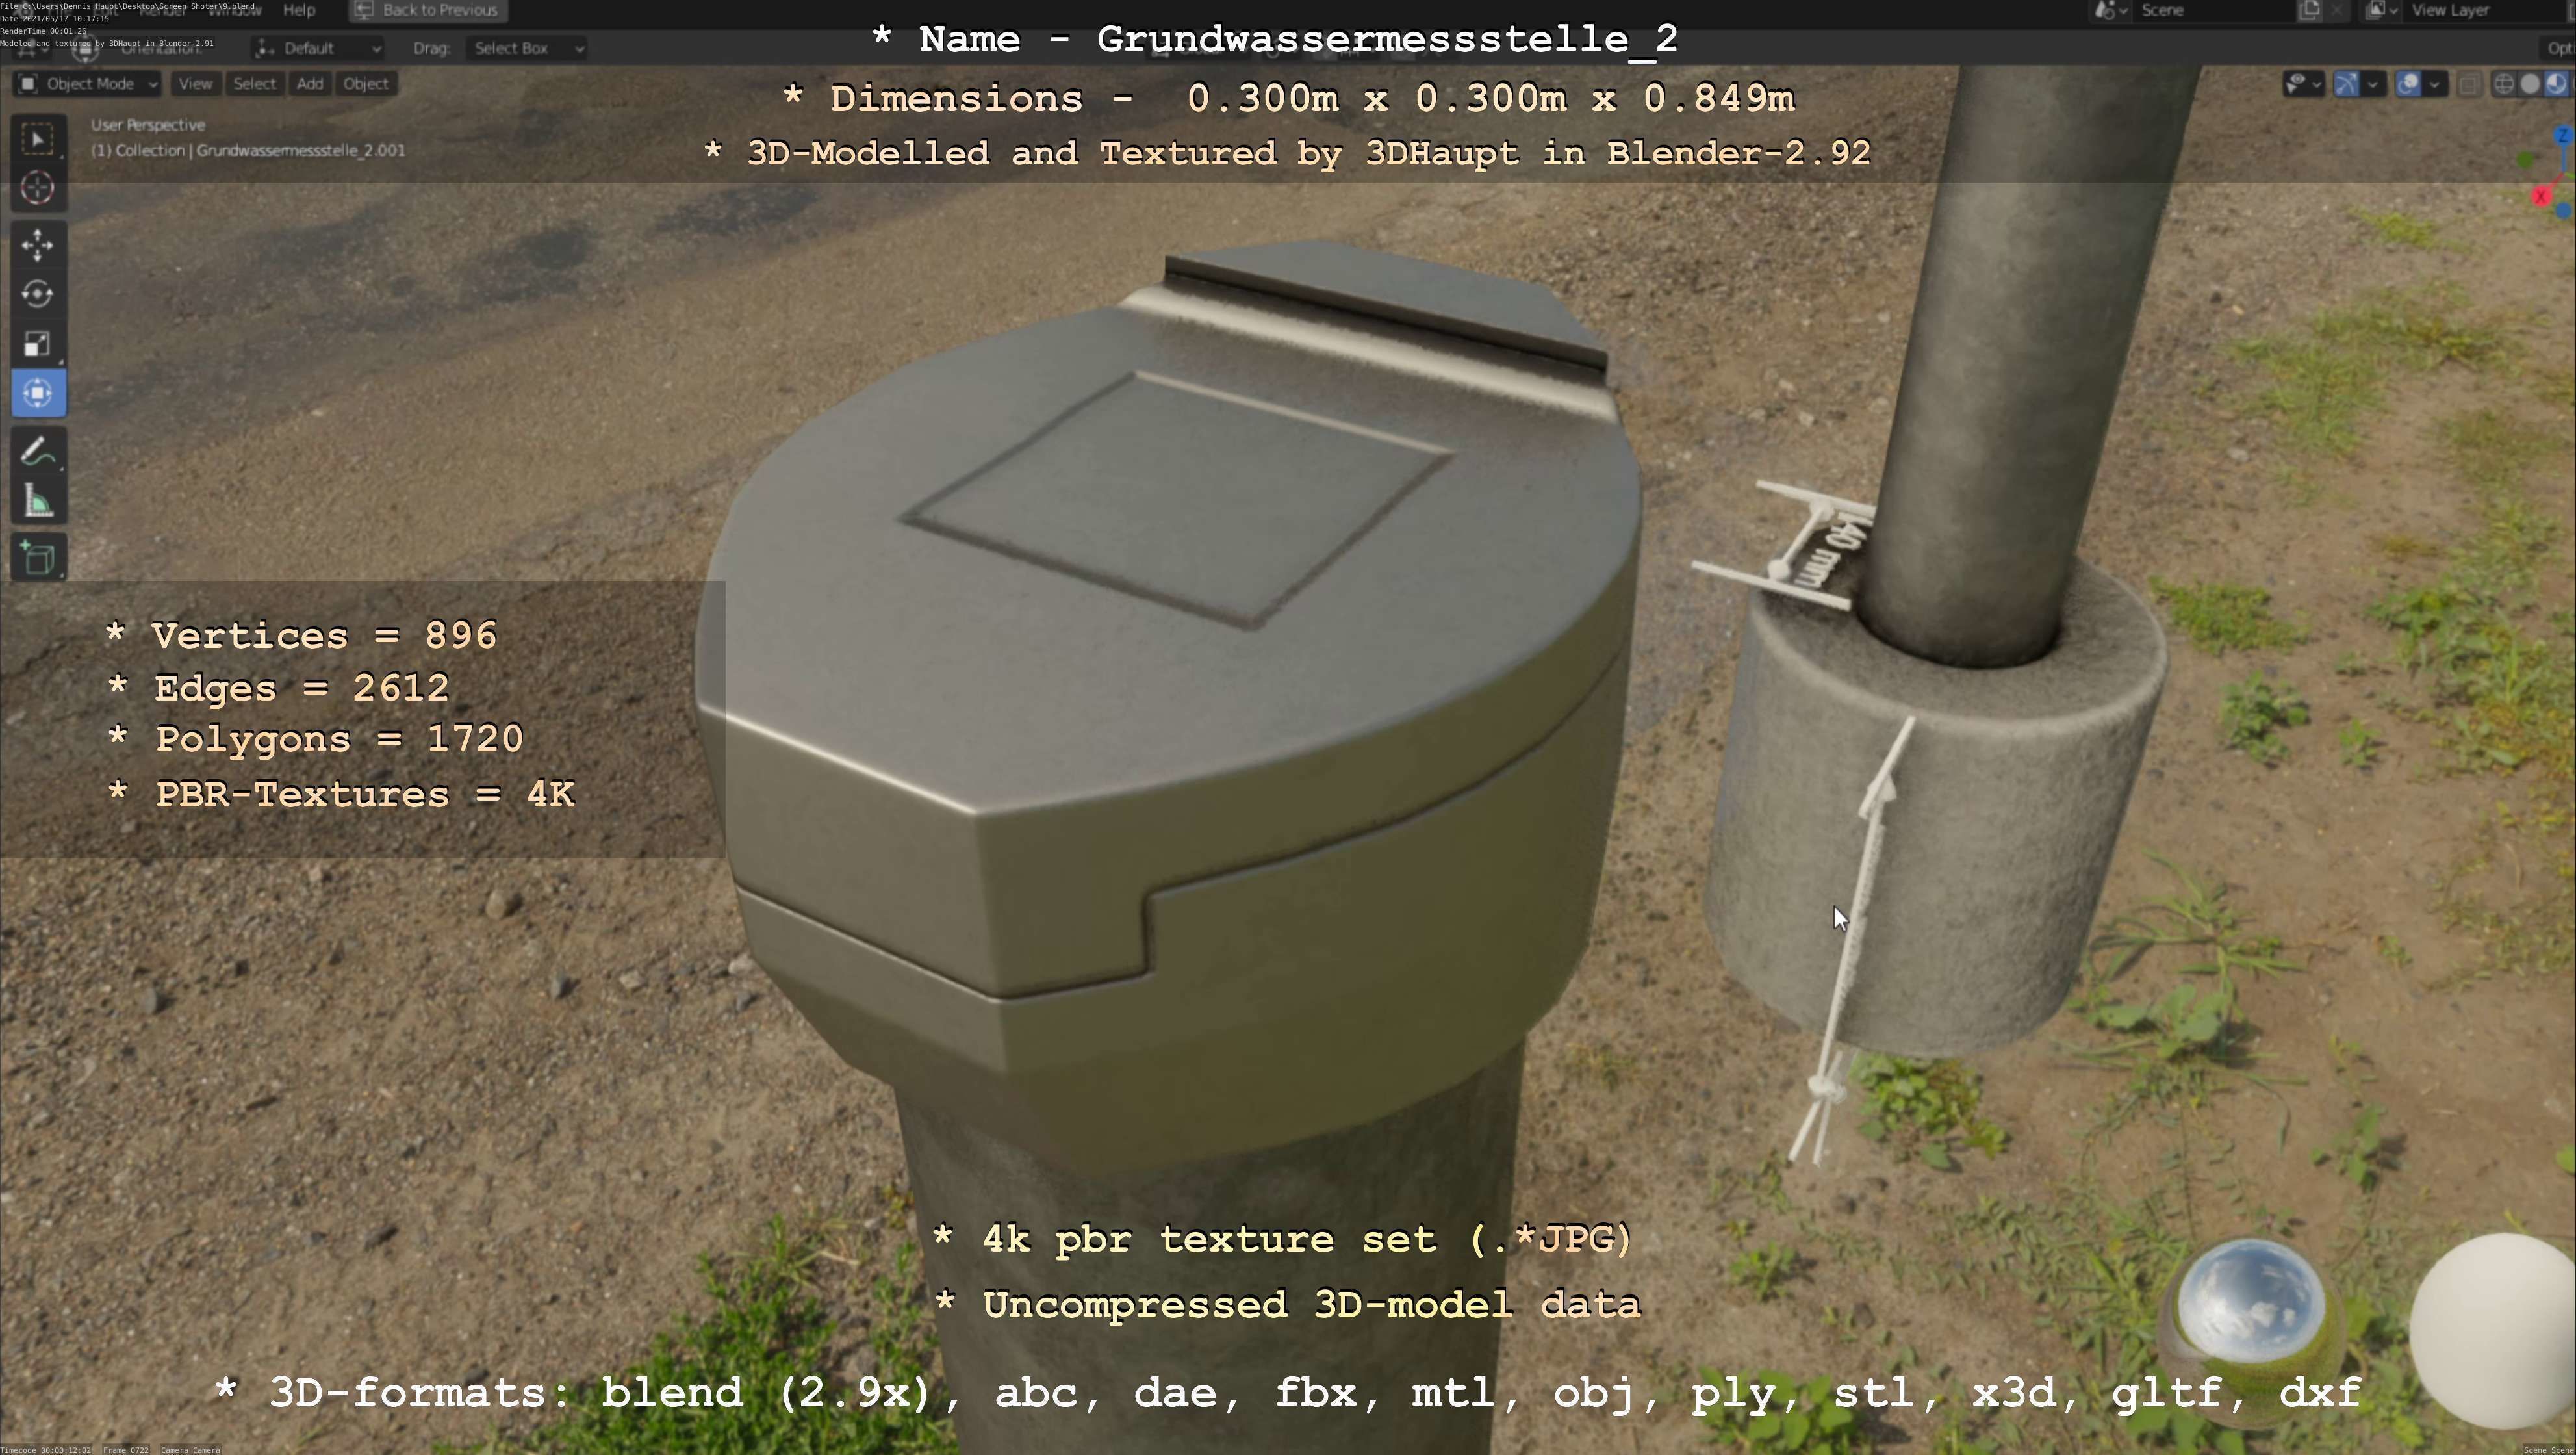Click the Date 2021/05/17 stamp
Screen dimensions: 2576x1455
click(55, 19)
